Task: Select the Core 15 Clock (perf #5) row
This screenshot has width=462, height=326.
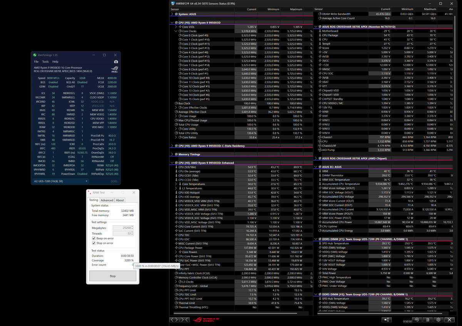Action: tap(241, 99)
